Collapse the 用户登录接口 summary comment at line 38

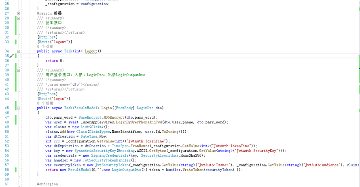tap(19, 70)
